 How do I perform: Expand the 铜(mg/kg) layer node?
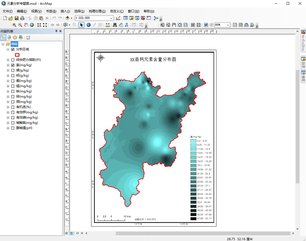coord(8,102)
